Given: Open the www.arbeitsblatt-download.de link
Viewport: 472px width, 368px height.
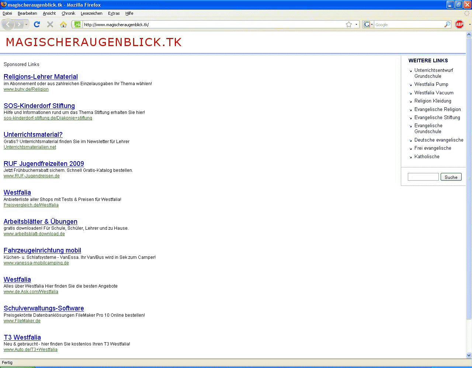Looking at the screenshot, I should point(34,234).
